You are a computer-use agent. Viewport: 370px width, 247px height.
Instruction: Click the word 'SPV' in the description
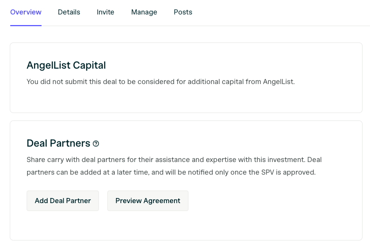tap(268, 172)
